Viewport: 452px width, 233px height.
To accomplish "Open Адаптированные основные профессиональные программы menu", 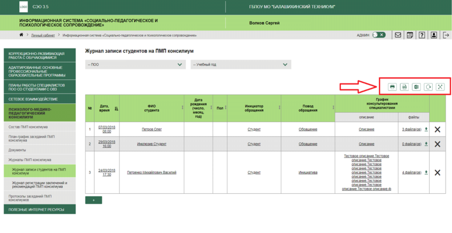I will pos(40,71).
